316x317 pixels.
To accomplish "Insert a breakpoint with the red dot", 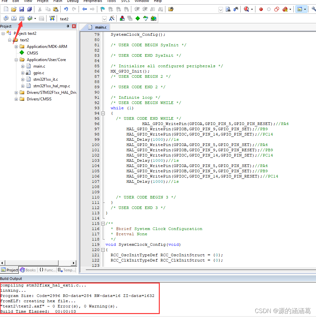I will point(261,9).
